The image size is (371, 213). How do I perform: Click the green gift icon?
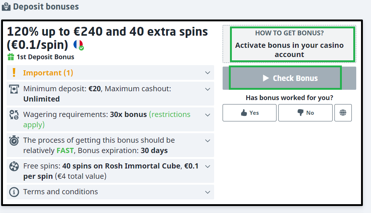11,57
